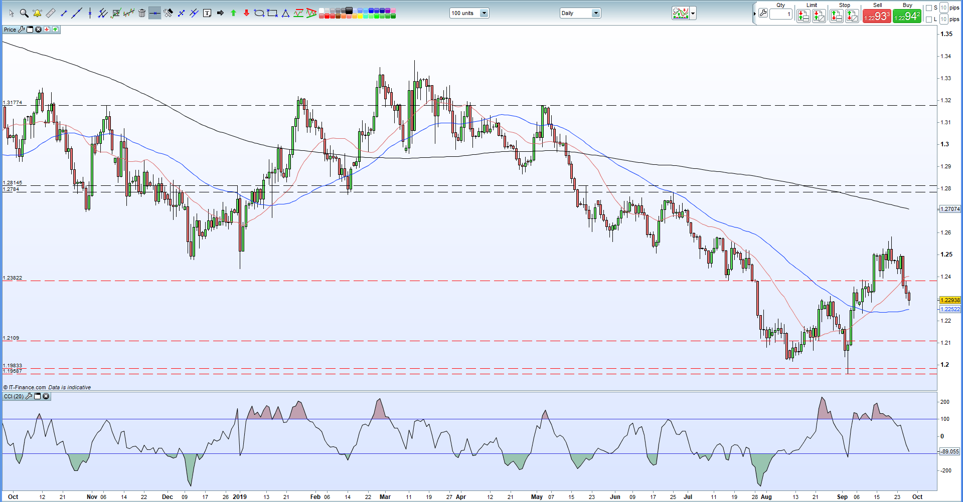Image resolution: width=963 pixels, height=502 pixels.
Task: Select the red down arrow marker
Action: point(246,14)
